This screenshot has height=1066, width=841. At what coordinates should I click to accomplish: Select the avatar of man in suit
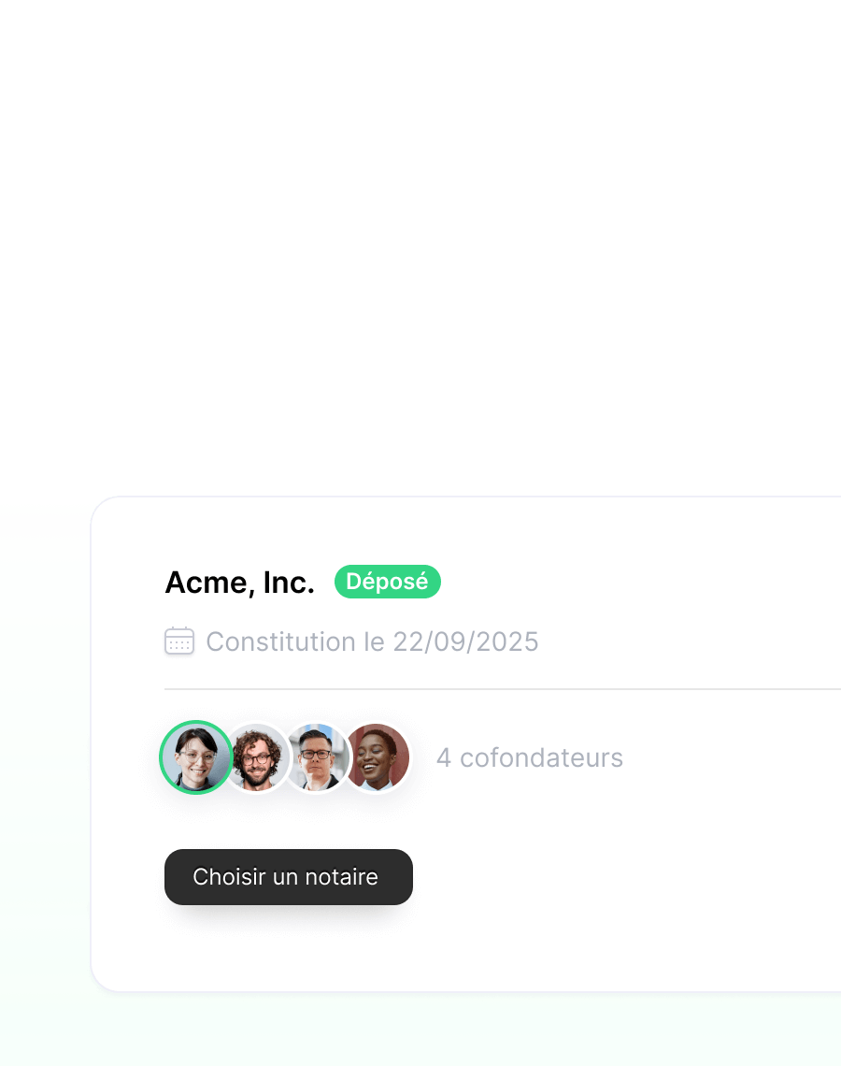317,757
